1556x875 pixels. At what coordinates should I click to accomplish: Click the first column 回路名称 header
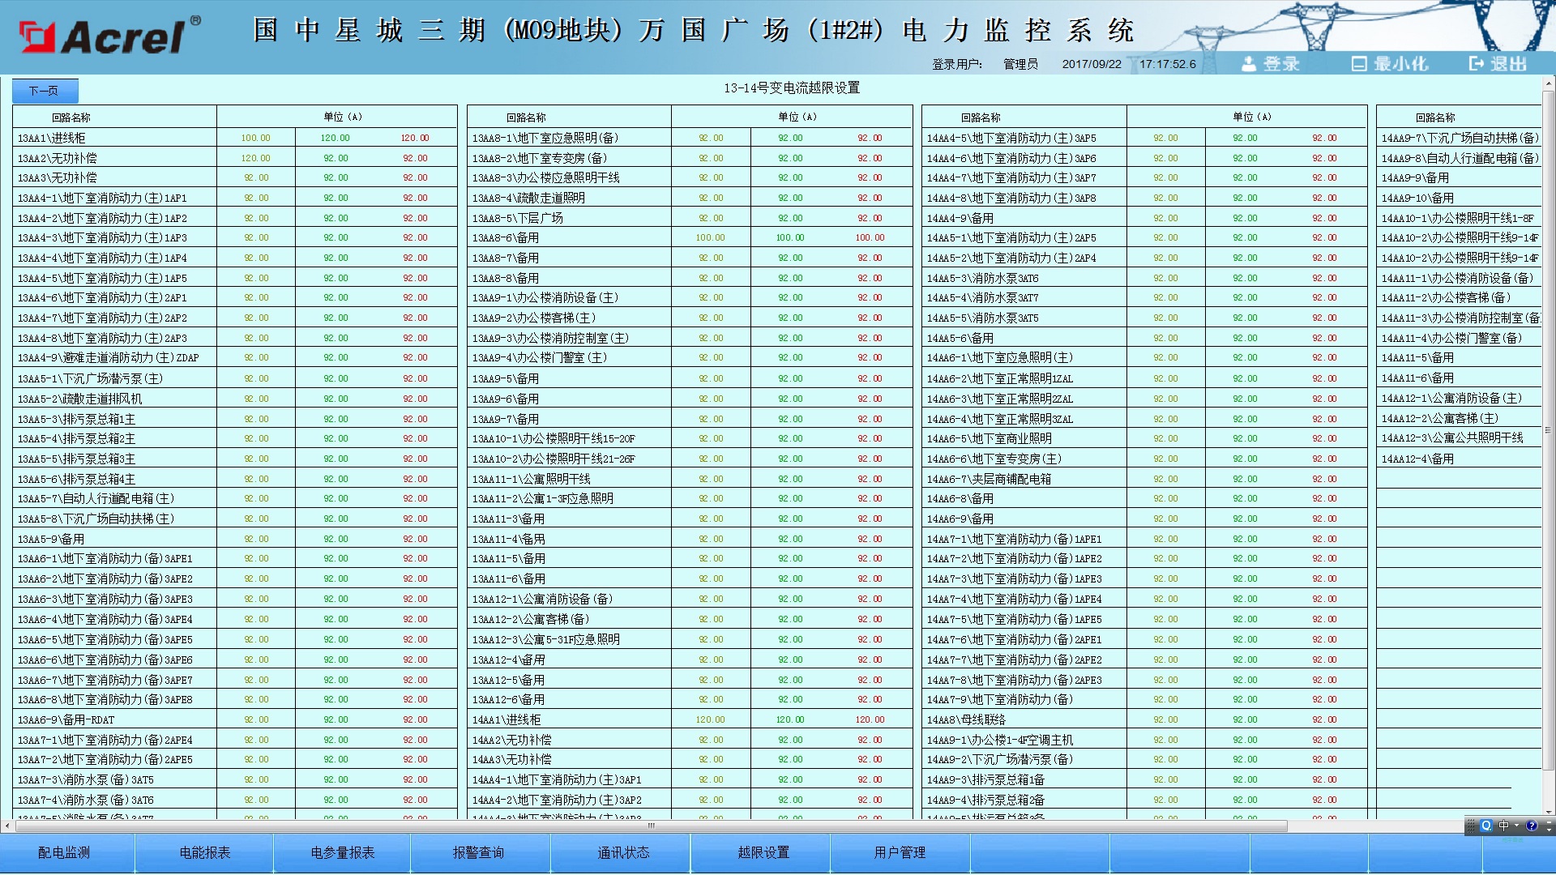71,117
